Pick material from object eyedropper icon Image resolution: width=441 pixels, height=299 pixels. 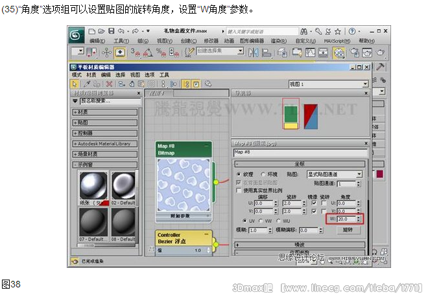click(x=87, y=84)
